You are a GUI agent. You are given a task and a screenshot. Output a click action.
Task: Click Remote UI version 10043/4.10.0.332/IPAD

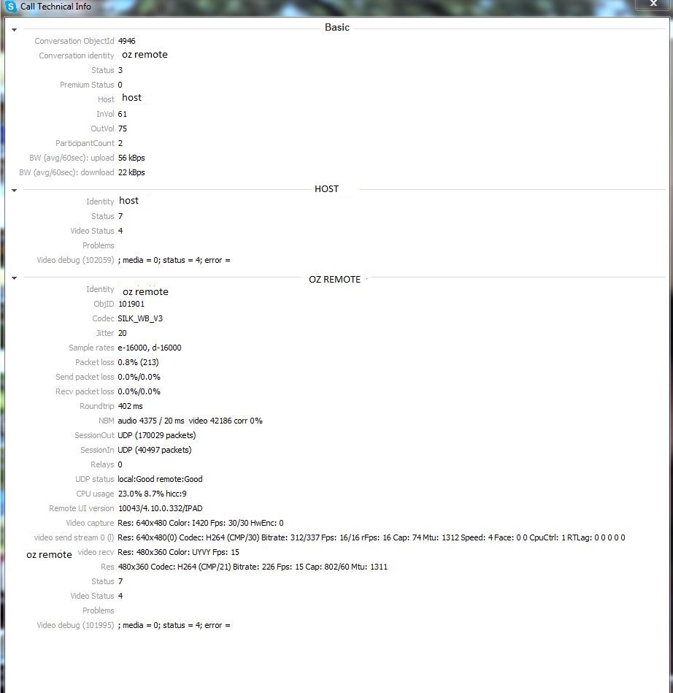click(x=161, y=508)
